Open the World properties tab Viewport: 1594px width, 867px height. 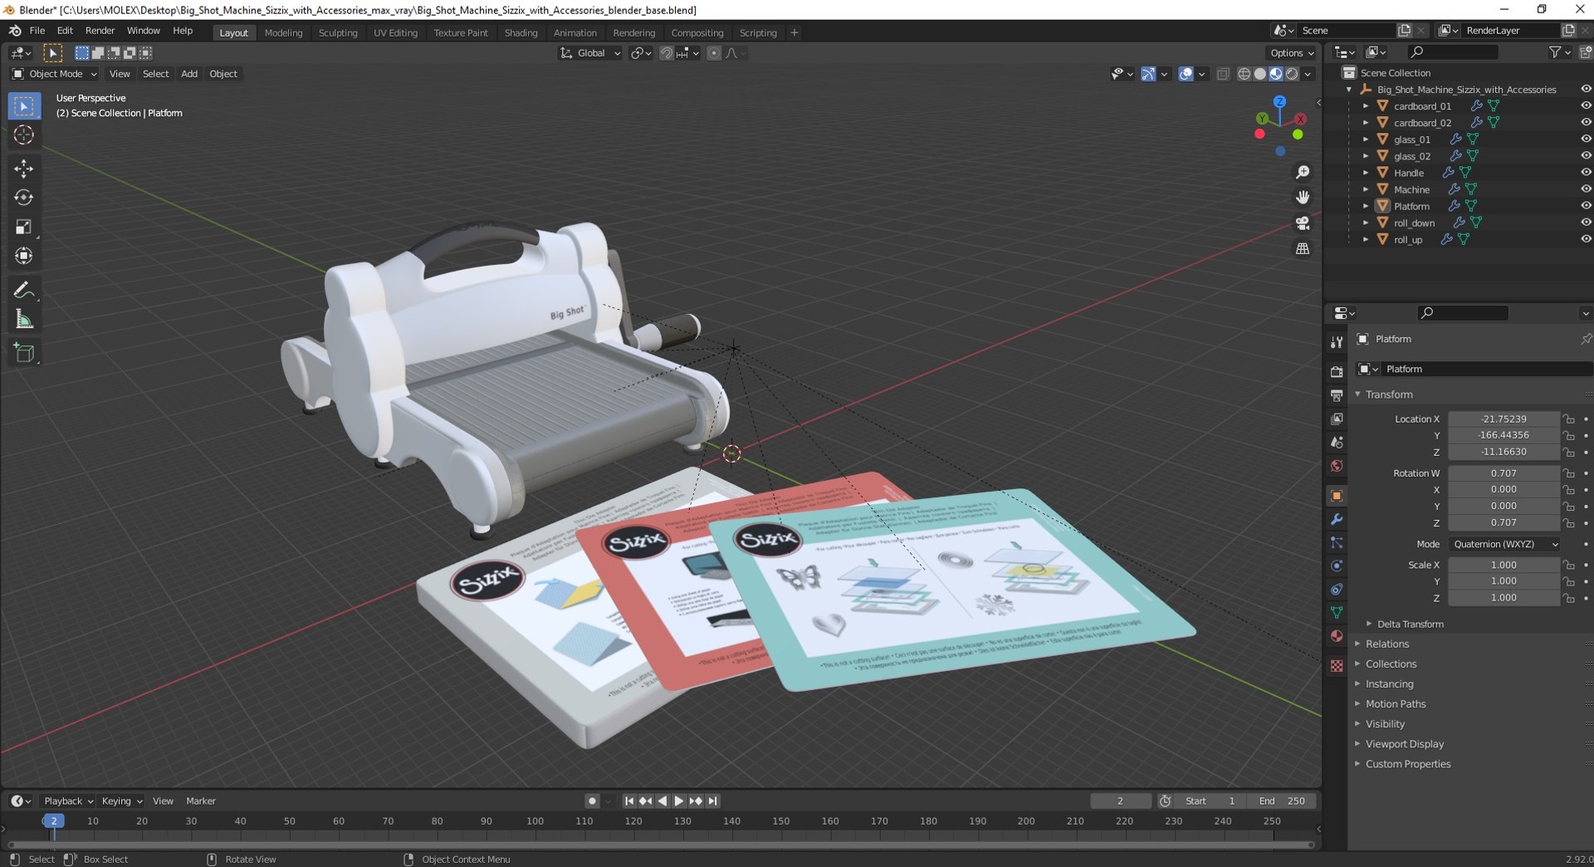tap(1337, 465)
